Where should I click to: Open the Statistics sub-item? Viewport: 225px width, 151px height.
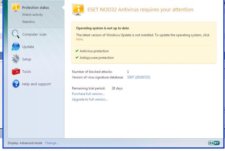coord(28,22)
